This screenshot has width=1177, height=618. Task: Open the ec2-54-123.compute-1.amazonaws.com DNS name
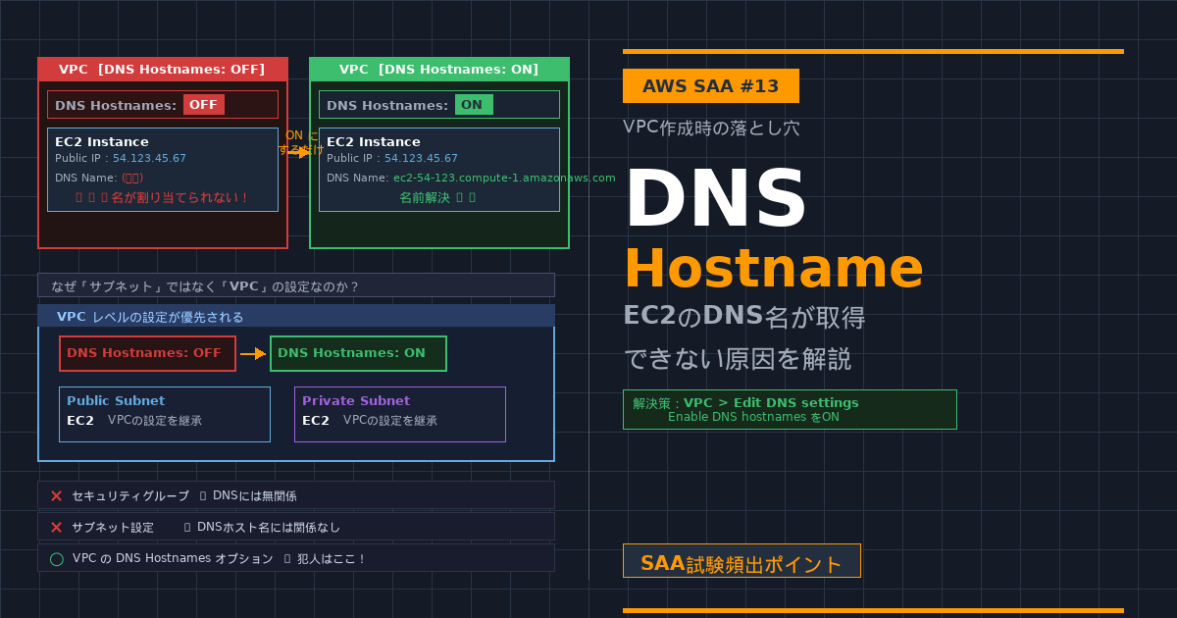(504, 179)
